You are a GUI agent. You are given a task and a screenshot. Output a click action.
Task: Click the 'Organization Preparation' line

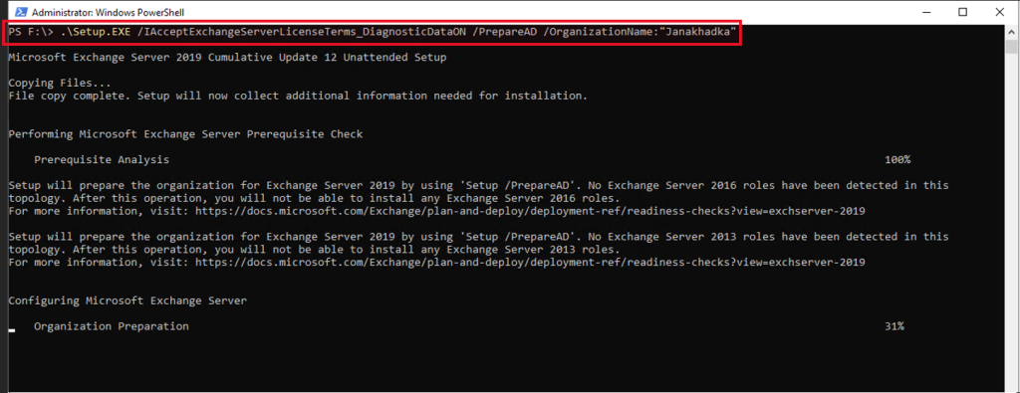click(112, 326)
